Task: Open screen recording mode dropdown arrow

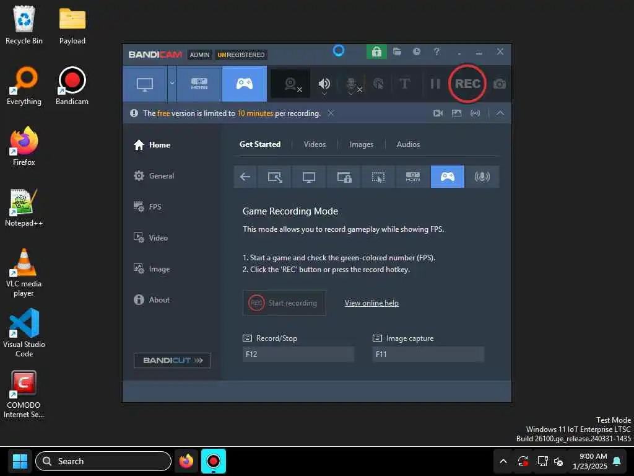Action: (x=172, y=84)
